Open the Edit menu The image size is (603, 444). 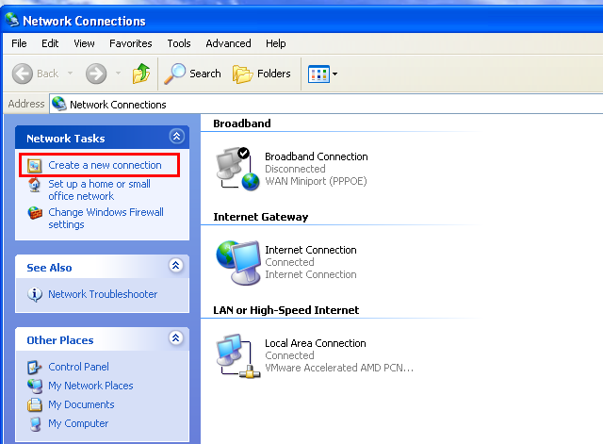pyautogui.click(x=50, y=43)
